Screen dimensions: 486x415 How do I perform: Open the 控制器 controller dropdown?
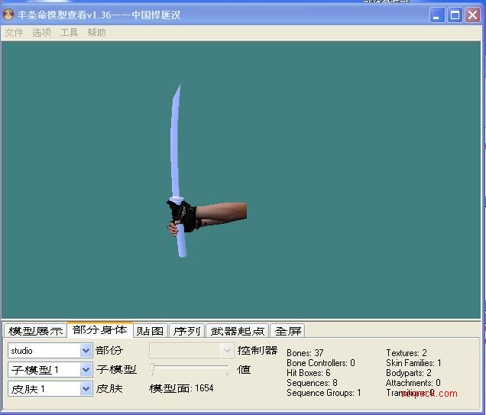(227, 351)
